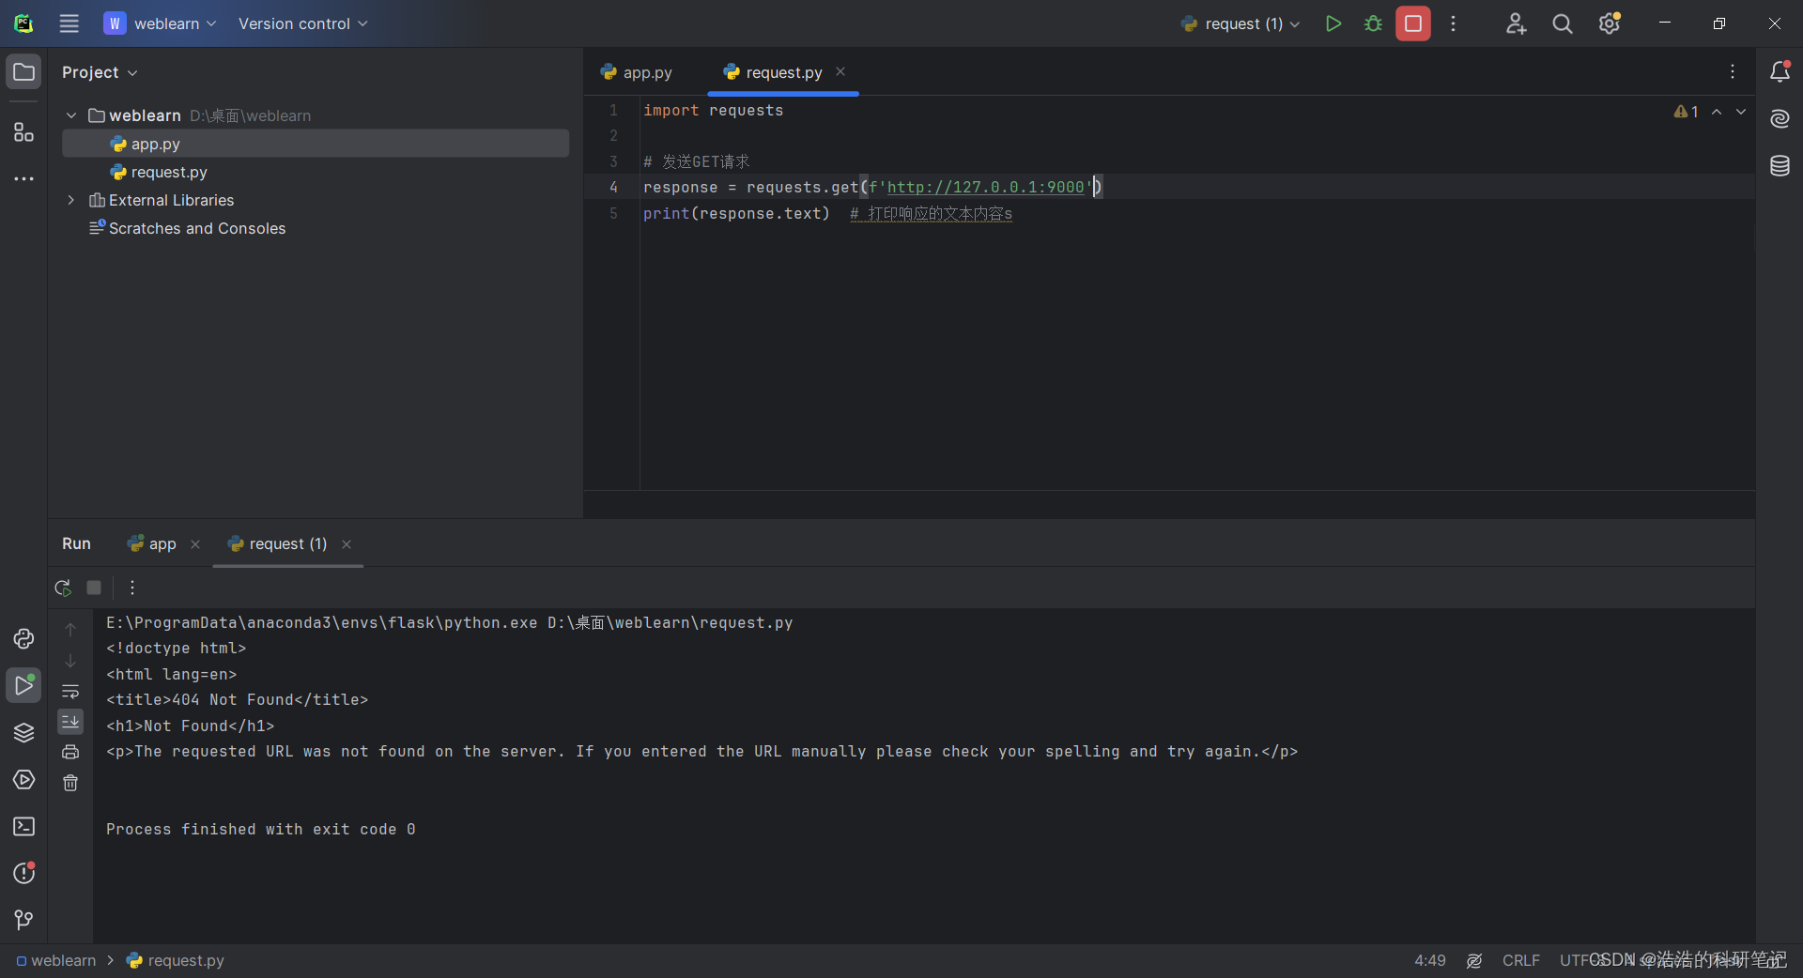Print the console output
The height and width of the screenshot is (978, 1803).
70,752
